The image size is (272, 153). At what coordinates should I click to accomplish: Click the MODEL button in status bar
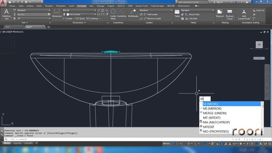pos(166,144)
